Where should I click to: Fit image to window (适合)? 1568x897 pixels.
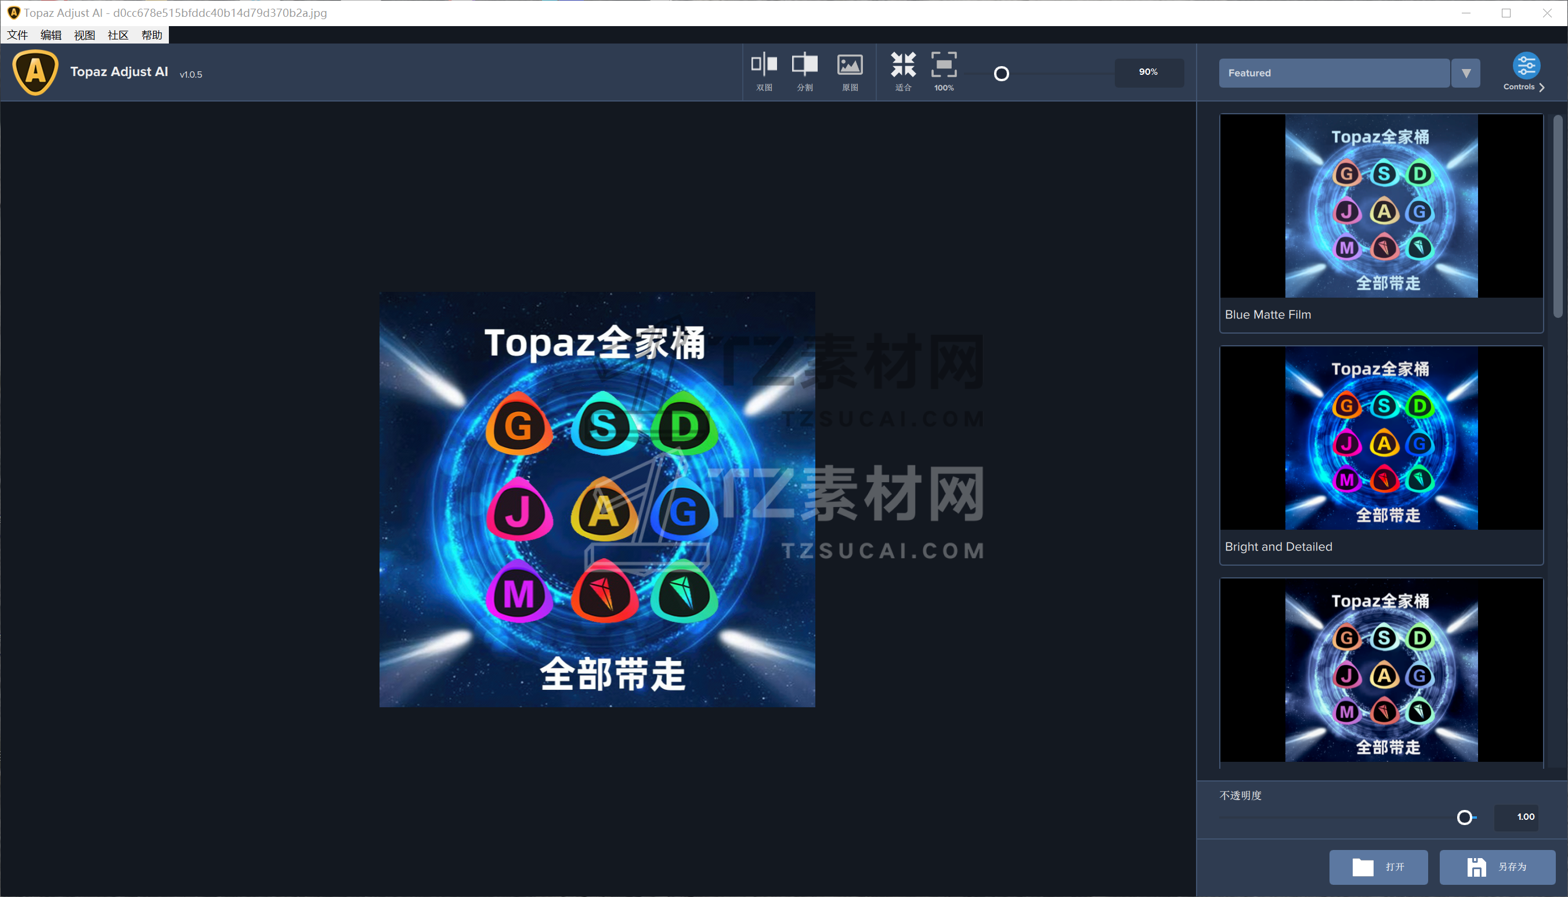pyautogui.click(x=903, y=71)
